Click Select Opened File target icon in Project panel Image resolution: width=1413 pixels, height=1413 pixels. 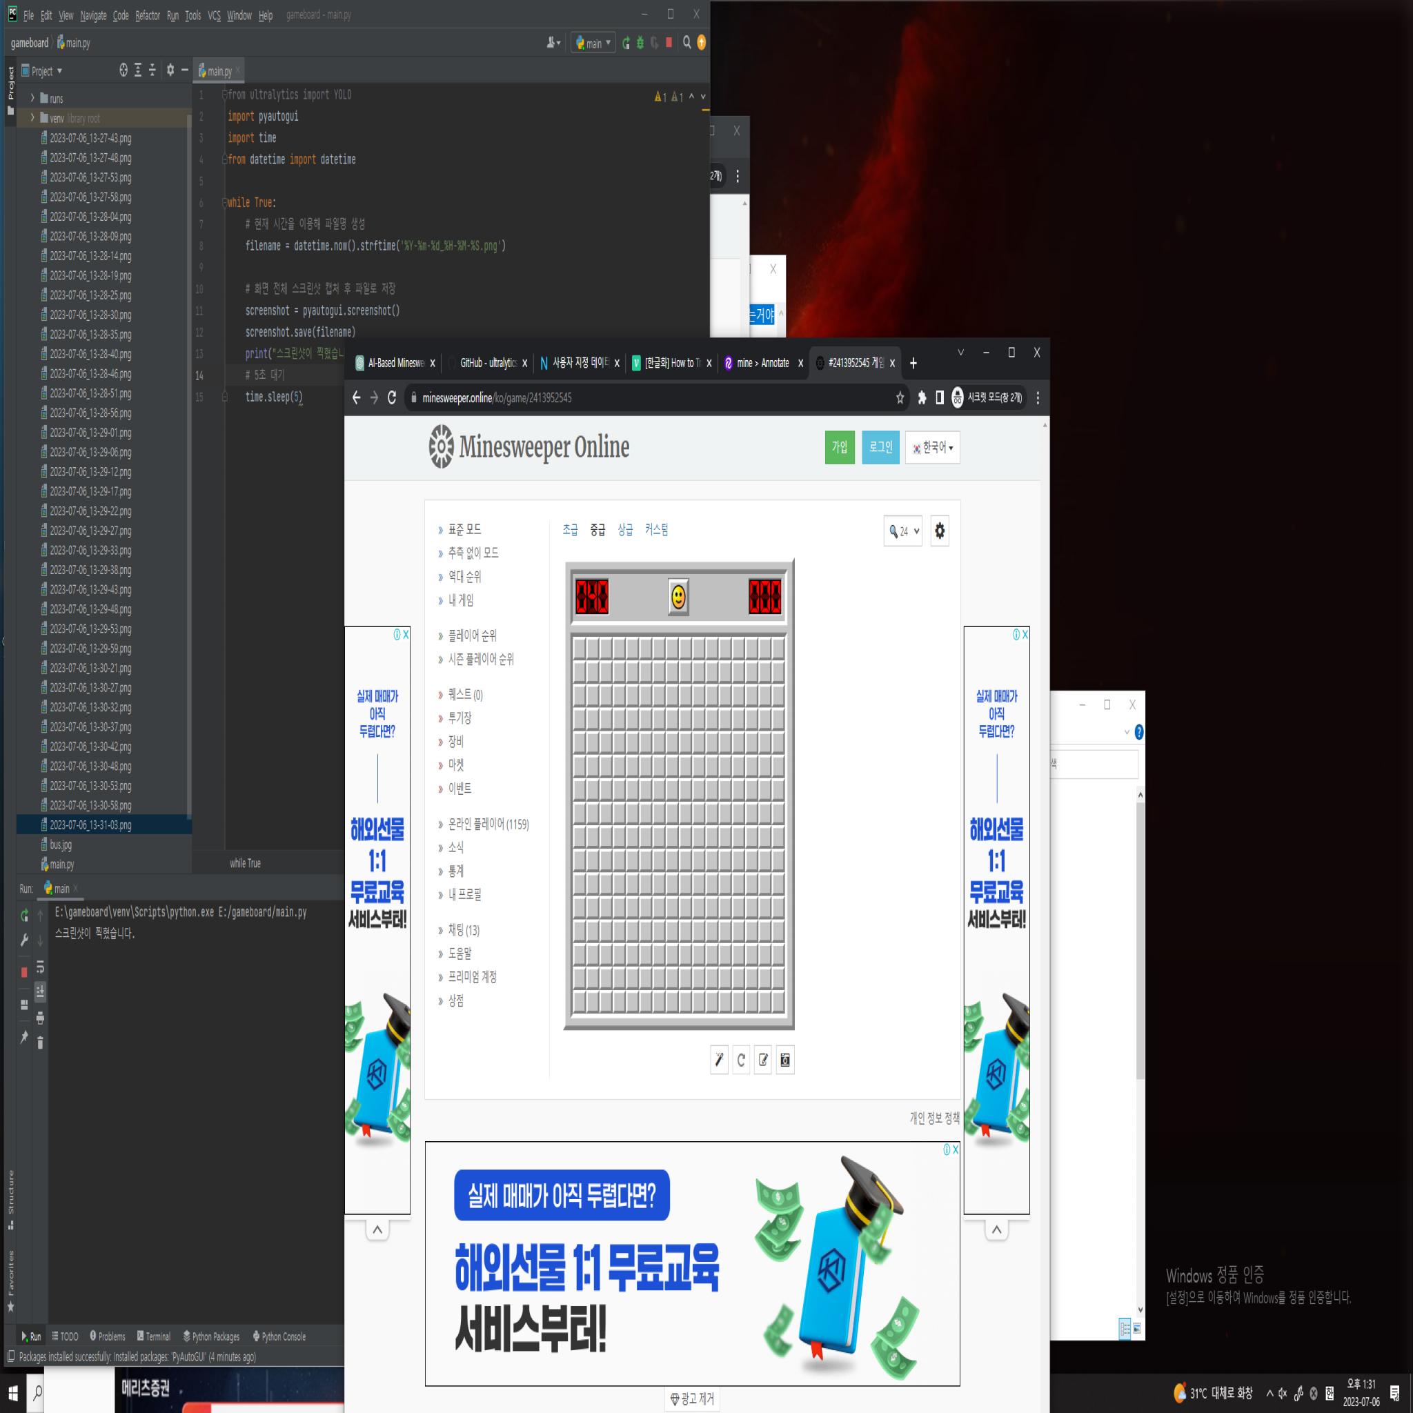123,70
